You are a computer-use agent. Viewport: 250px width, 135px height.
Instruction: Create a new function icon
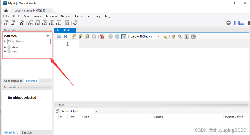click(x=59, y=23)
